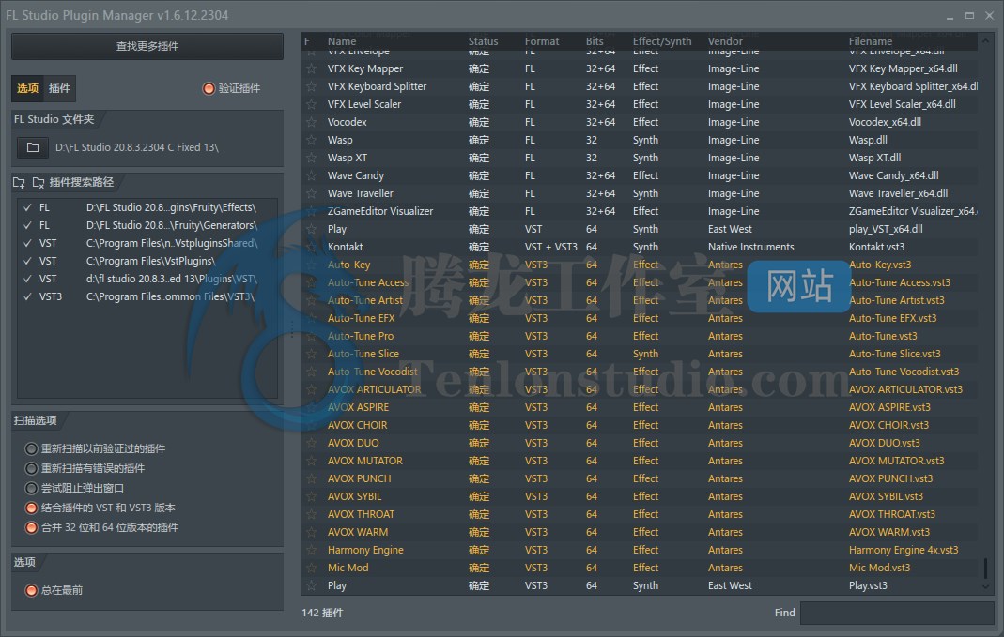Enable 重新扫描有错误的插件 option
Screen dimensions: 1004x637
pos(31,468)
